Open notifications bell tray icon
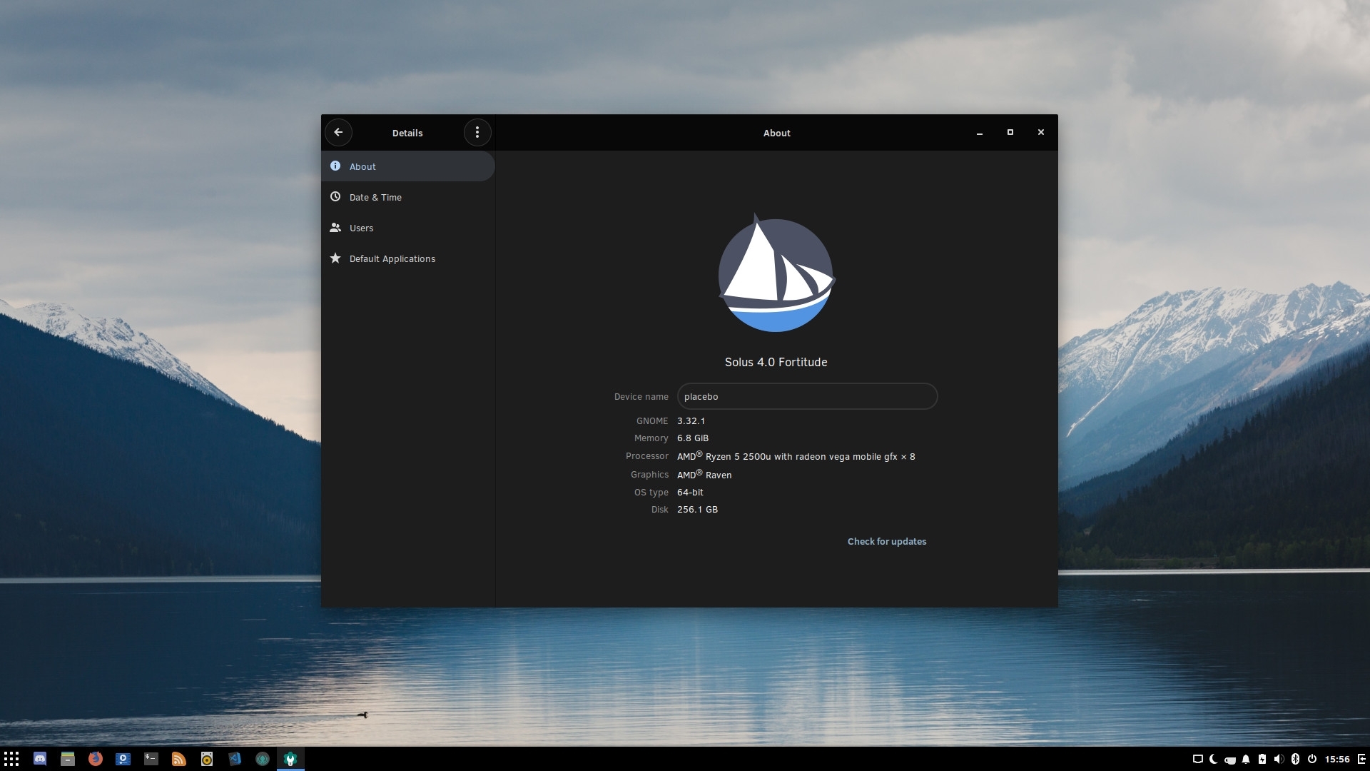Viewport: 1370px width, 771px height. point(1246,759)
